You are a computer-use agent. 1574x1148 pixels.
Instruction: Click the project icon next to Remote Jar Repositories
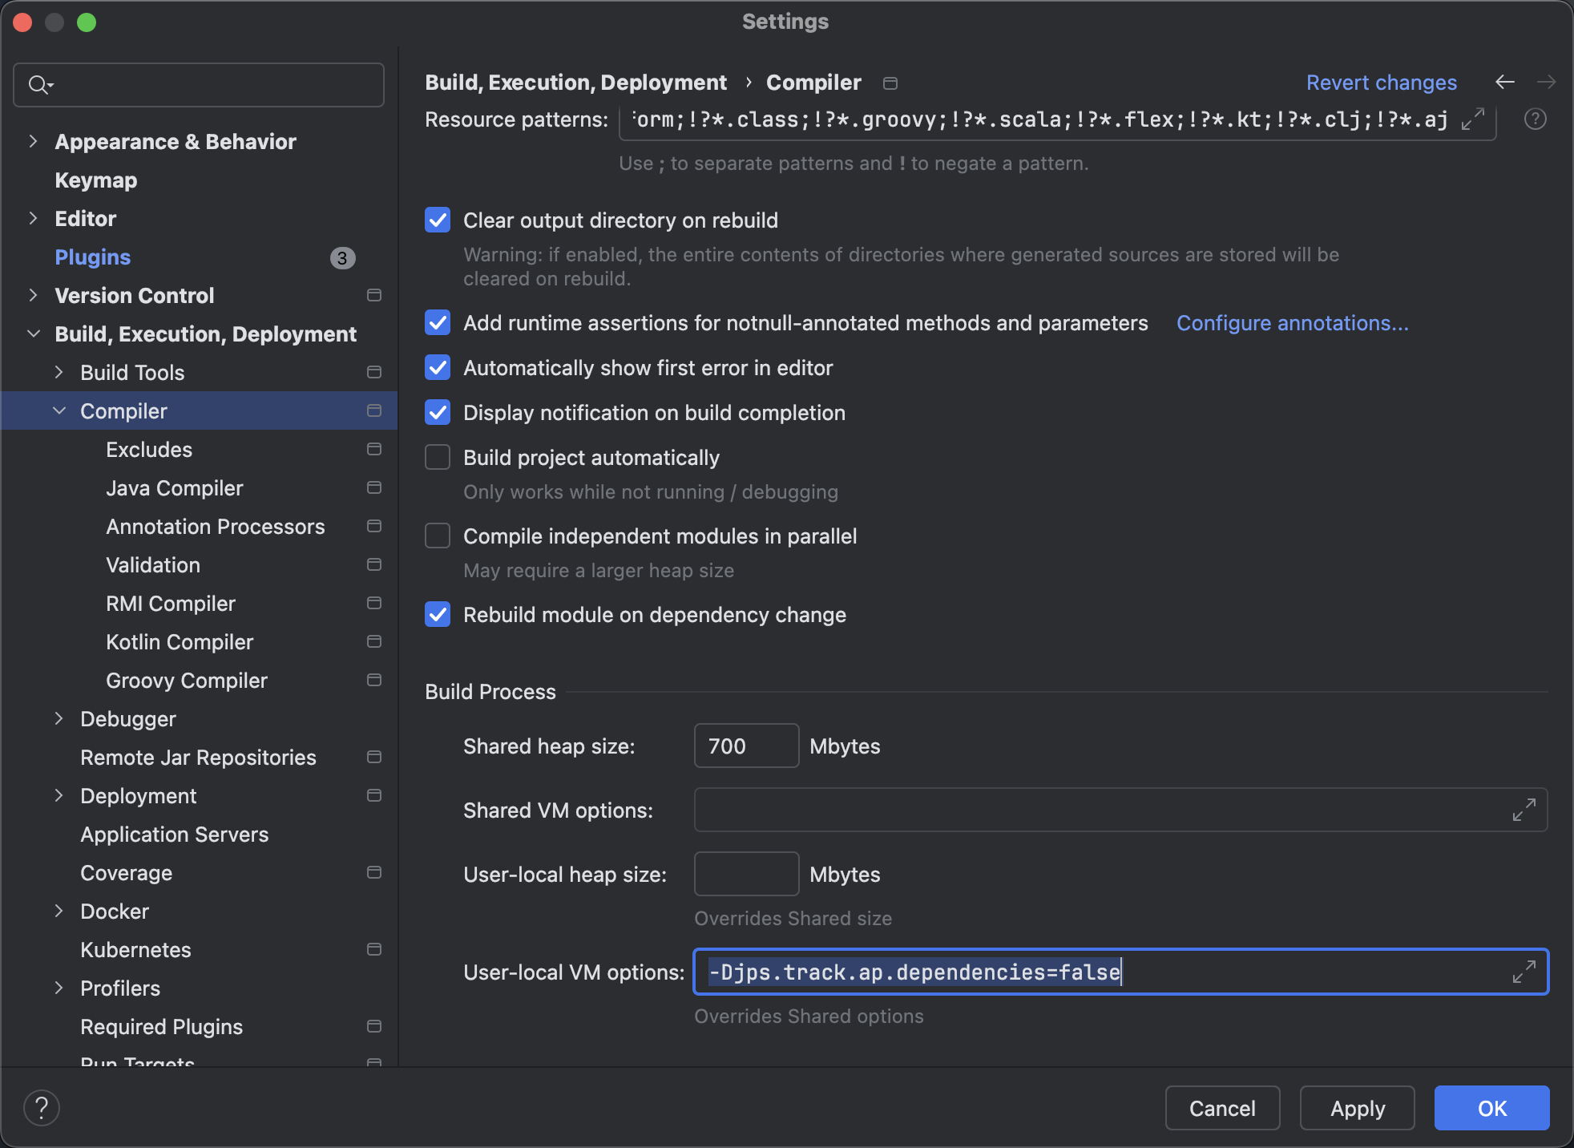click(373, 757)
